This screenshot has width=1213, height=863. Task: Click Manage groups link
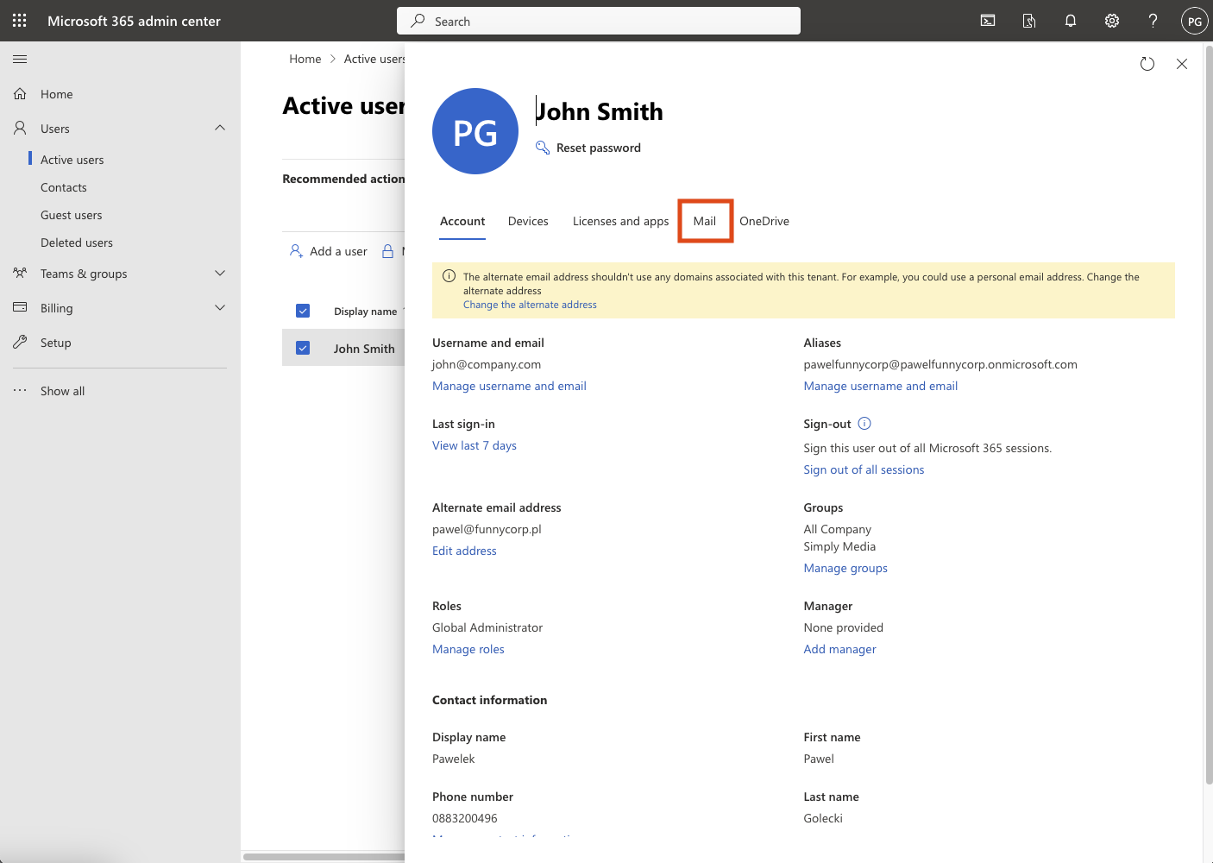click(845, 568)
